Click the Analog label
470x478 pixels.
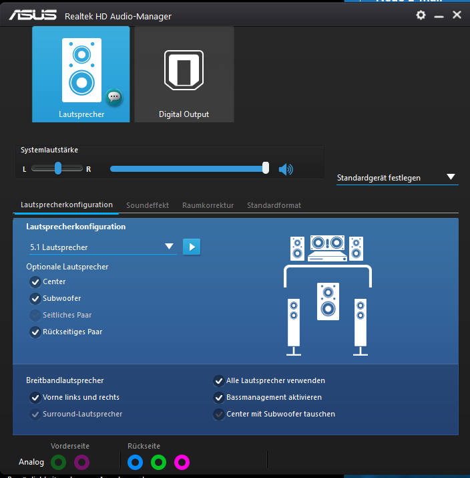(x=31, y=462)
